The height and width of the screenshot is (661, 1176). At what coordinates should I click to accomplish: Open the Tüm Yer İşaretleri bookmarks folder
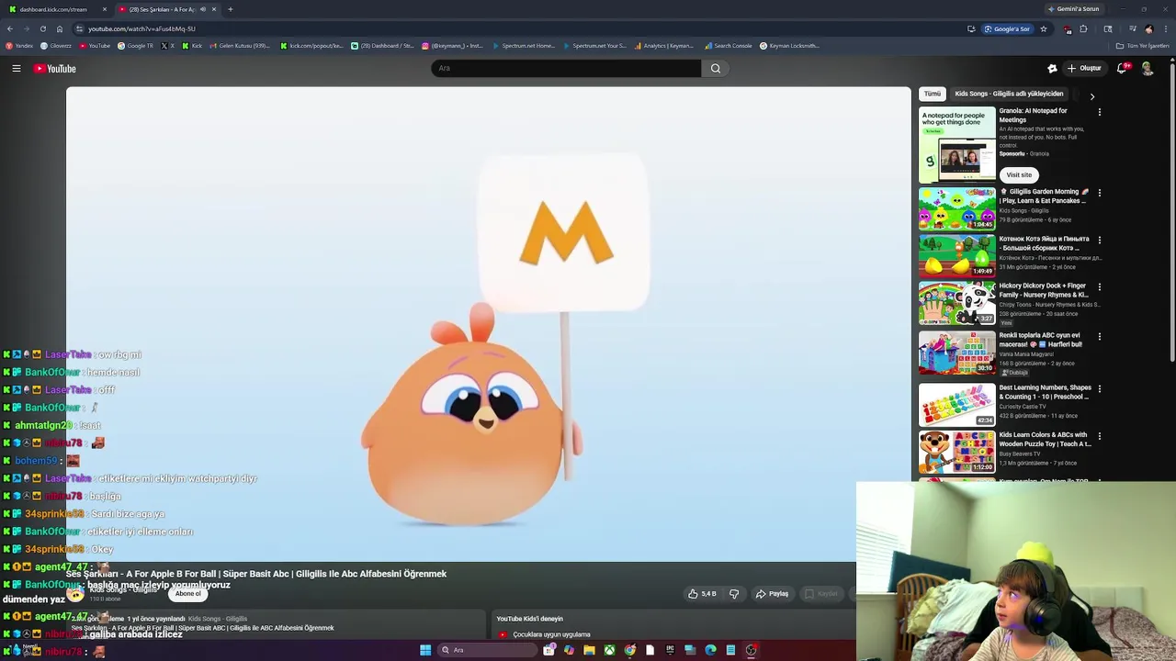(1143, 46)
